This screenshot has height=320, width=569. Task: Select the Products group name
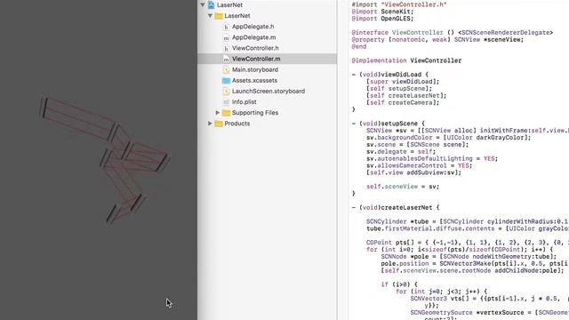pos(237,124)
